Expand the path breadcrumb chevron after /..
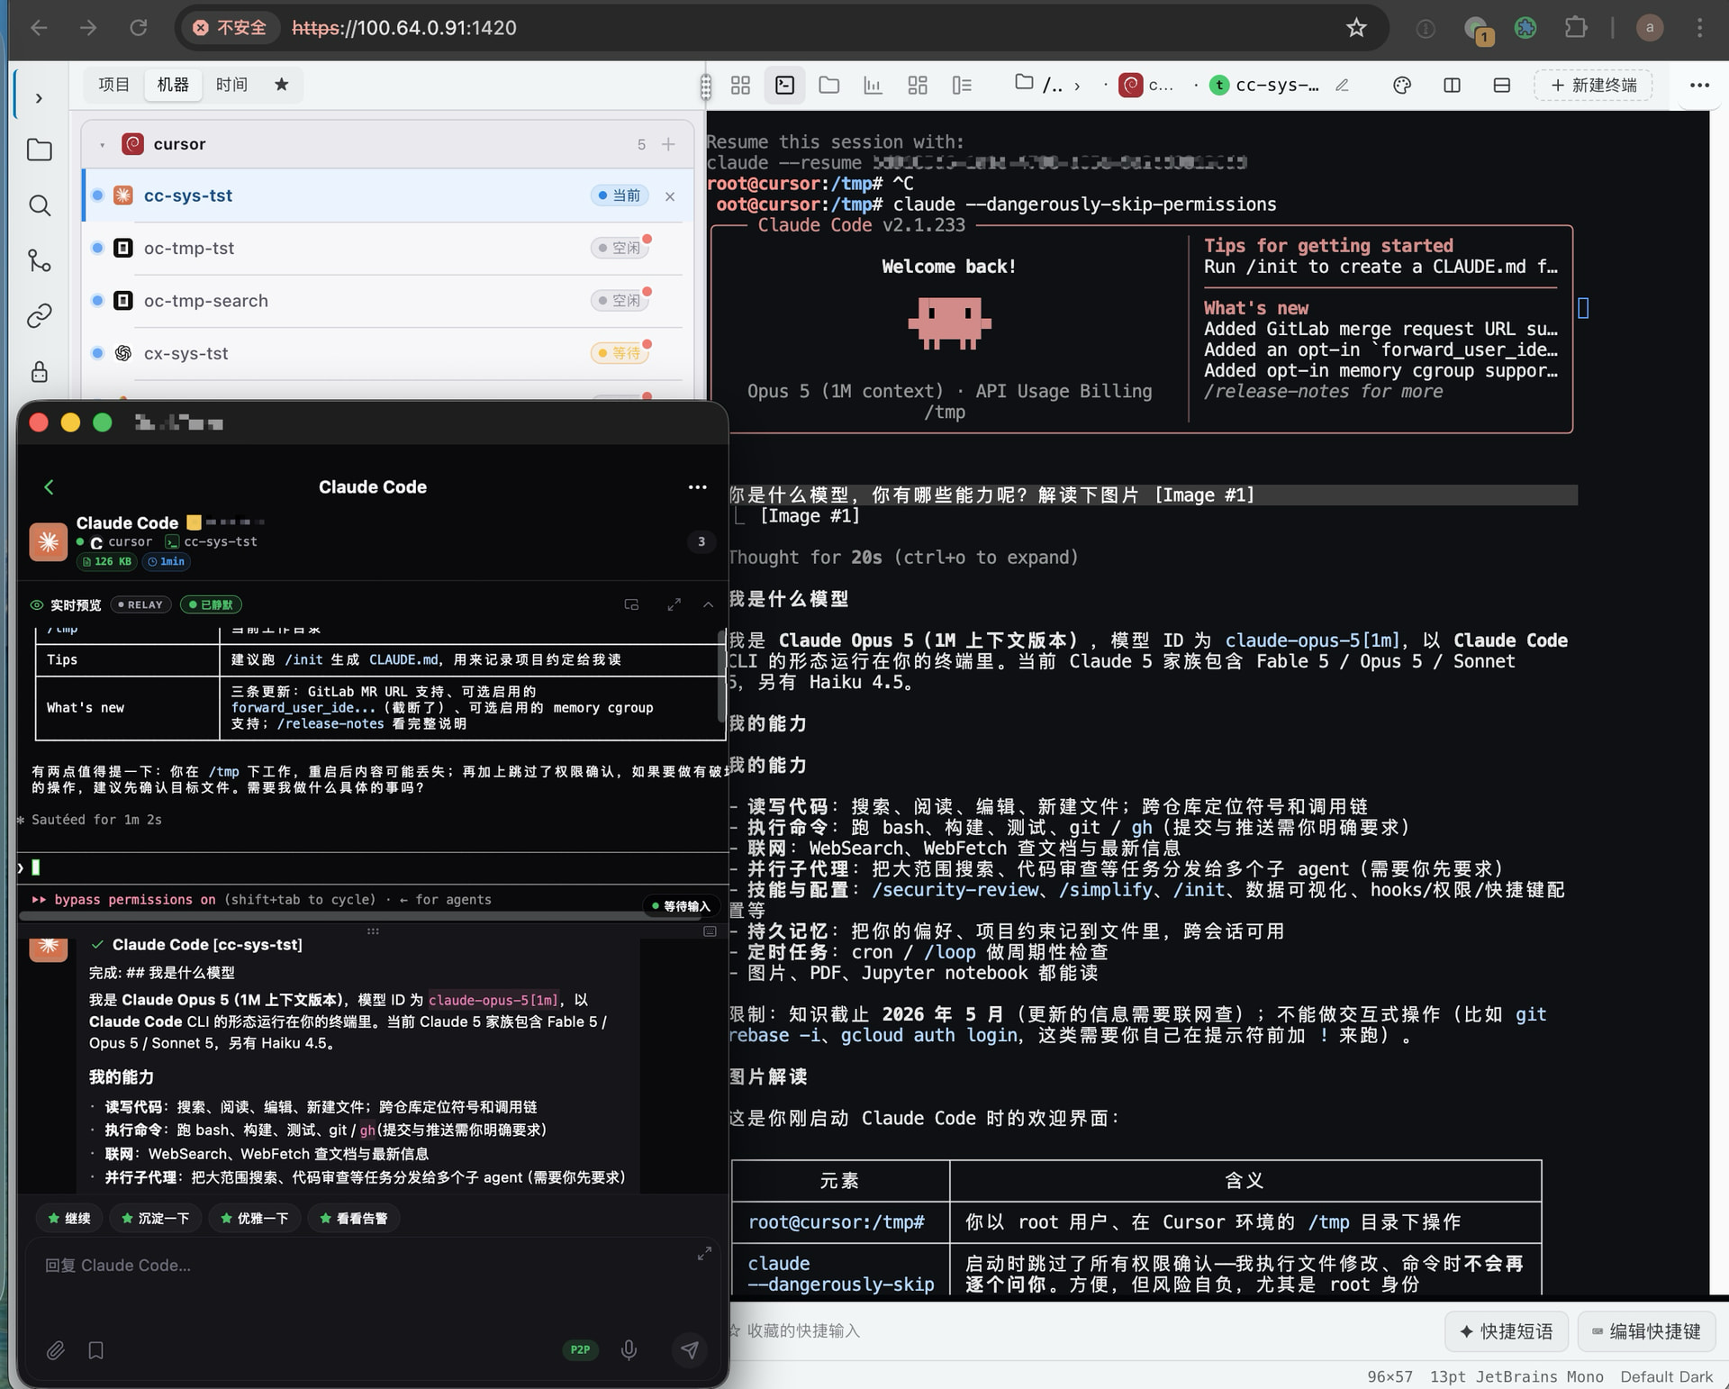Image resolution: width=1729 pixels, height=1389 pixels. pos(1077,86)
